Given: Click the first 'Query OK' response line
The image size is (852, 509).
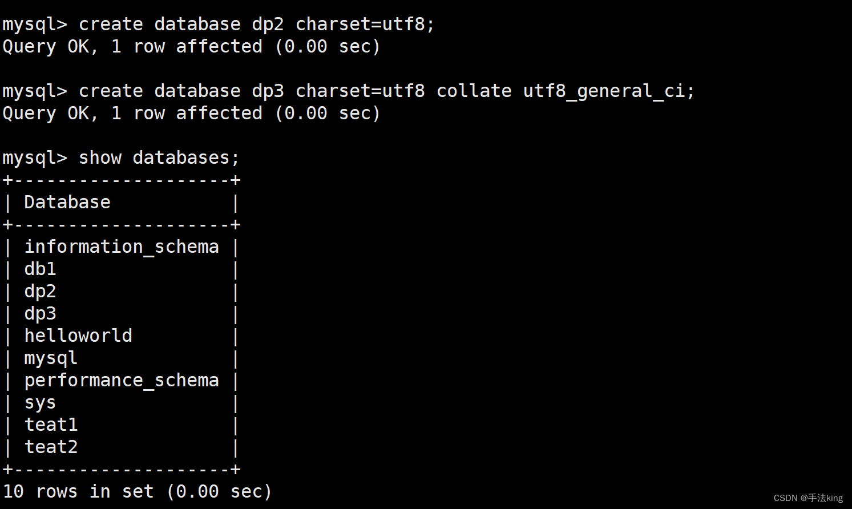Looking at the screenshot, I should pyautogui.click(x=191, y=47).
